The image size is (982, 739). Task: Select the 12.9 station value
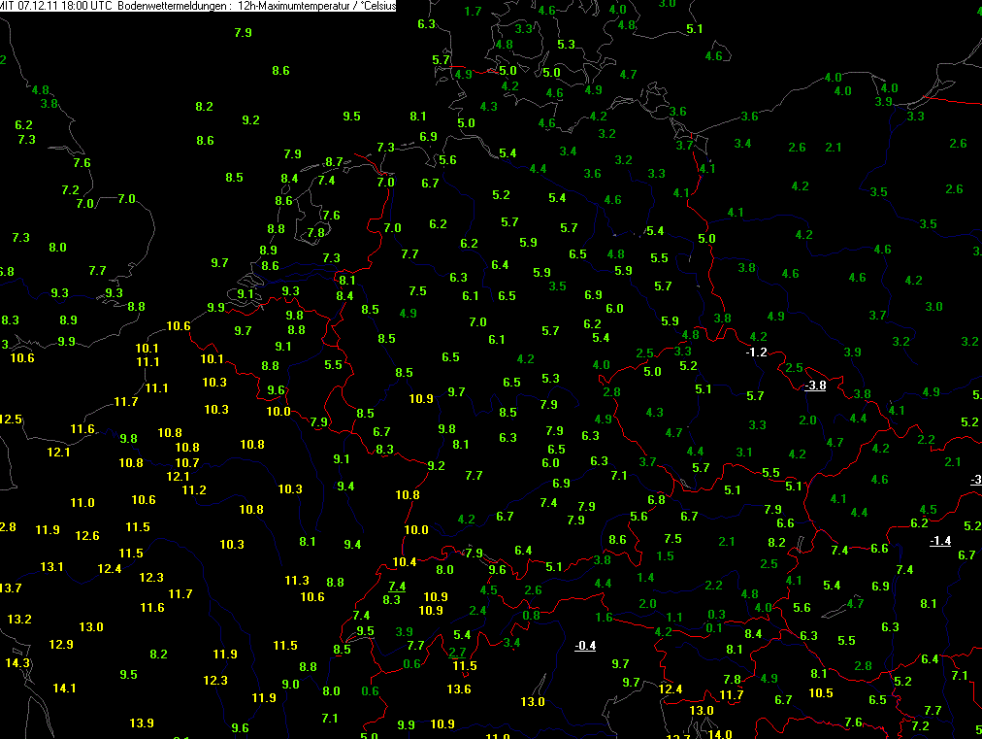click(61, 645)
